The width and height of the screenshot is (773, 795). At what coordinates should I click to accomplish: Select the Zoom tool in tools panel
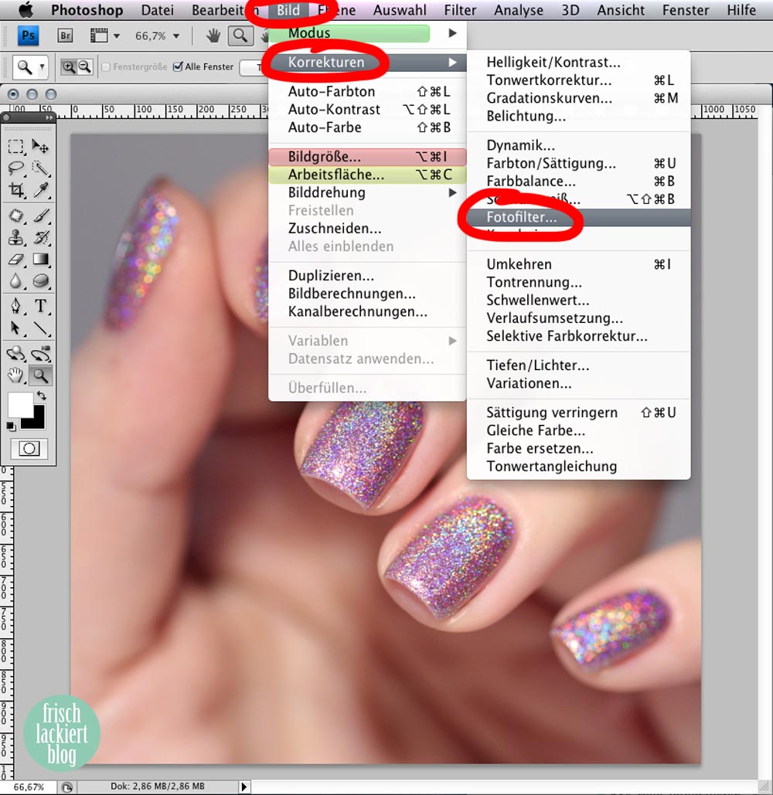40,375
